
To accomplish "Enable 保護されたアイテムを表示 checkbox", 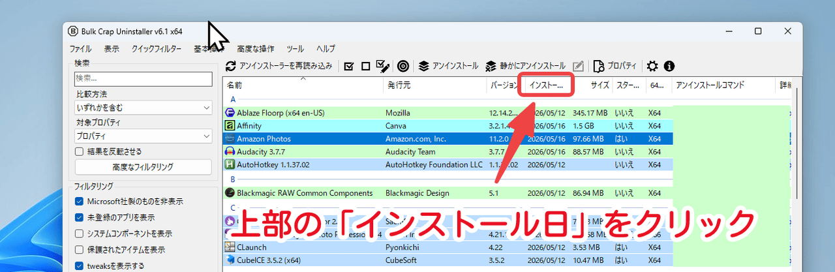I will (x=80, y=250).
